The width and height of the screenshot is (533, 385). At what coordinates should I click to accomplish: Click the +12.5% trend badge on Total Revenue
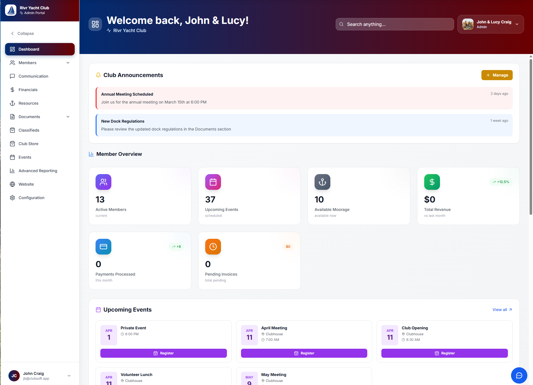pos(501,182)
